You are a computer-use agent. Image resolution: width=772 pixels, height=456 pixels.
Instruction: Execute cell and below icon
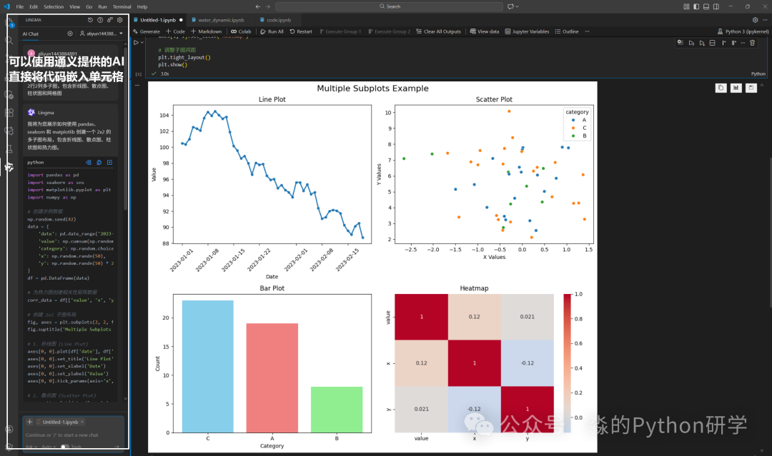tap(702, 43)
